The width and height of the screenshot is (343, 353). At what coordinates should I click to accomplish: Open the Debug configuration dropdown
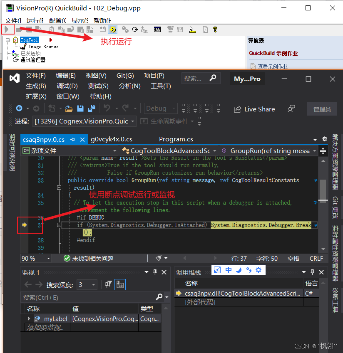coord(161,109)
